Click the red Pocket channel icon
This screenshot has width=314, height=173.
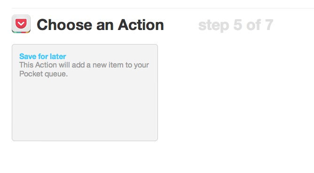click(x=21, y=24)
